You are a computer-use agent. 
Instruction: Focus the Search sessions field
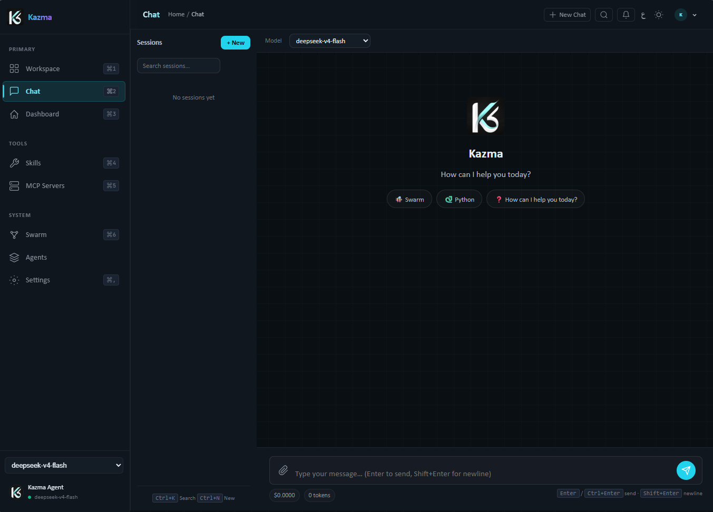coord(179,66)
